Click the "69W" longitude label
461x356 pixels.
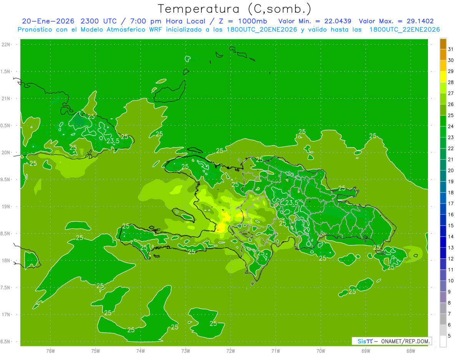(365, 351)
